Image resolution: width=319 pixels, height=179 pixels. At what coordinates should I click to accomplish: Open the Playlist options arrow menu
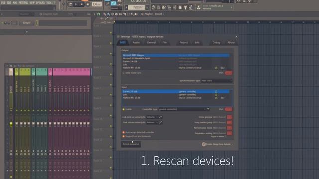coord(95,14)
